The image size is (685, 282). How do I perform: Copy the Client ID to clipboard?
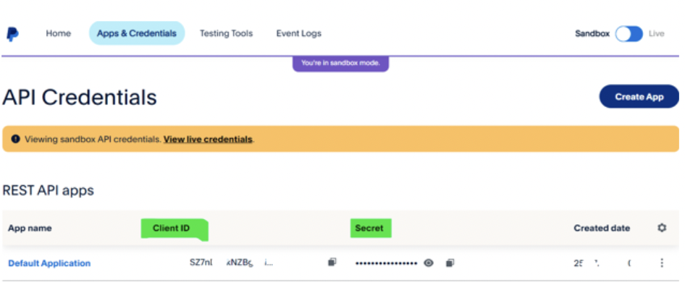(x=332, y=262)
